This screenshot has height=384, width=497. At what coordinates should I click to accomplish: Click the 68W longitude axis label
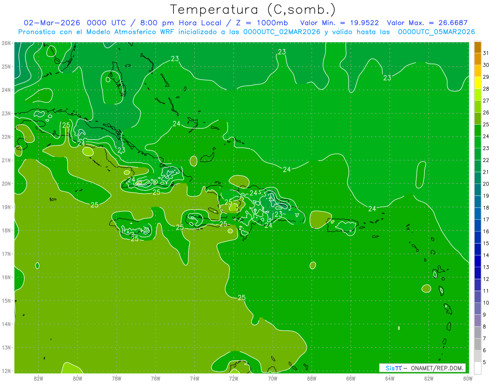click(x=312, y=378)
